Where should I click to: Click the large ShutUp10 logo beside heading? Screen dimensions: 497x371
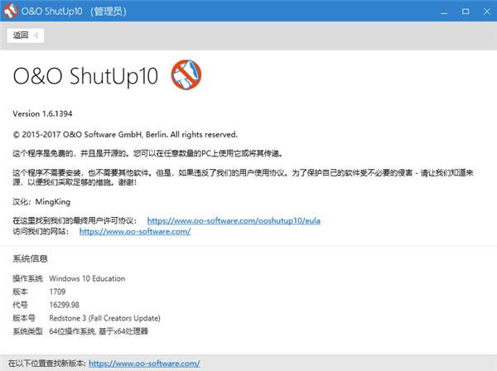(x=186, y=75)
